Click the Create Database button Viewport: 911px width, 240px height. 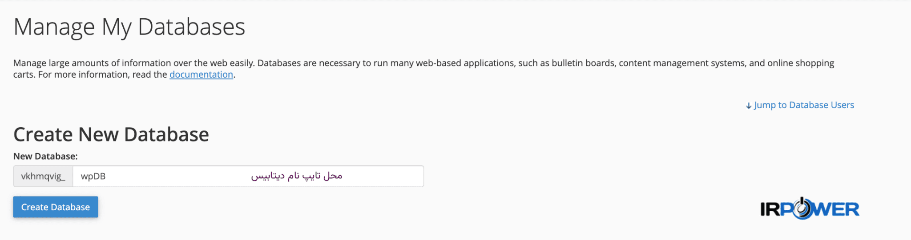coord(56,207)
